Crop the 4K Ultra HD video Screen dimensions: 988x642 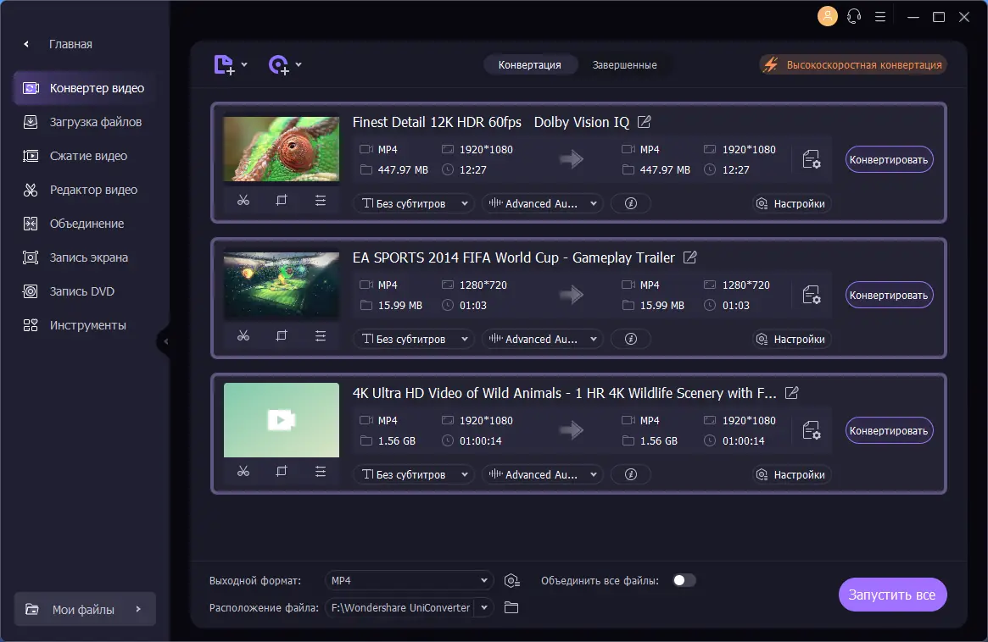(x=282, y=472)
